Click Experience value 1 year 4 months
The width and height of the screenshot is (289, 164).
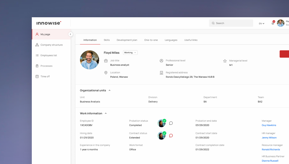point(89,150)
